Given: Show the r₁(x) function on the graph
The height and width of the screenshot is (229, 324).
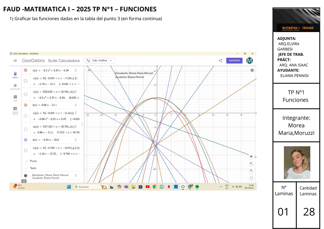Looking at the screenshot, I should pos(25,81).
